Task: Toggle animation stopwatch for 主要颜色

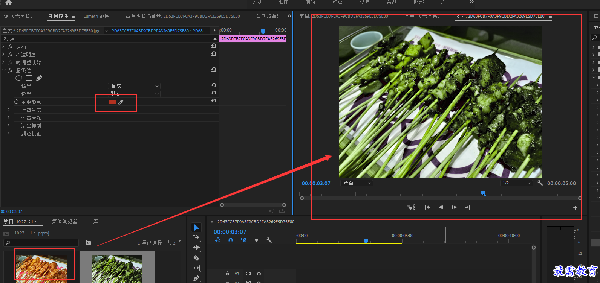Action: click(x=16, y=102)
